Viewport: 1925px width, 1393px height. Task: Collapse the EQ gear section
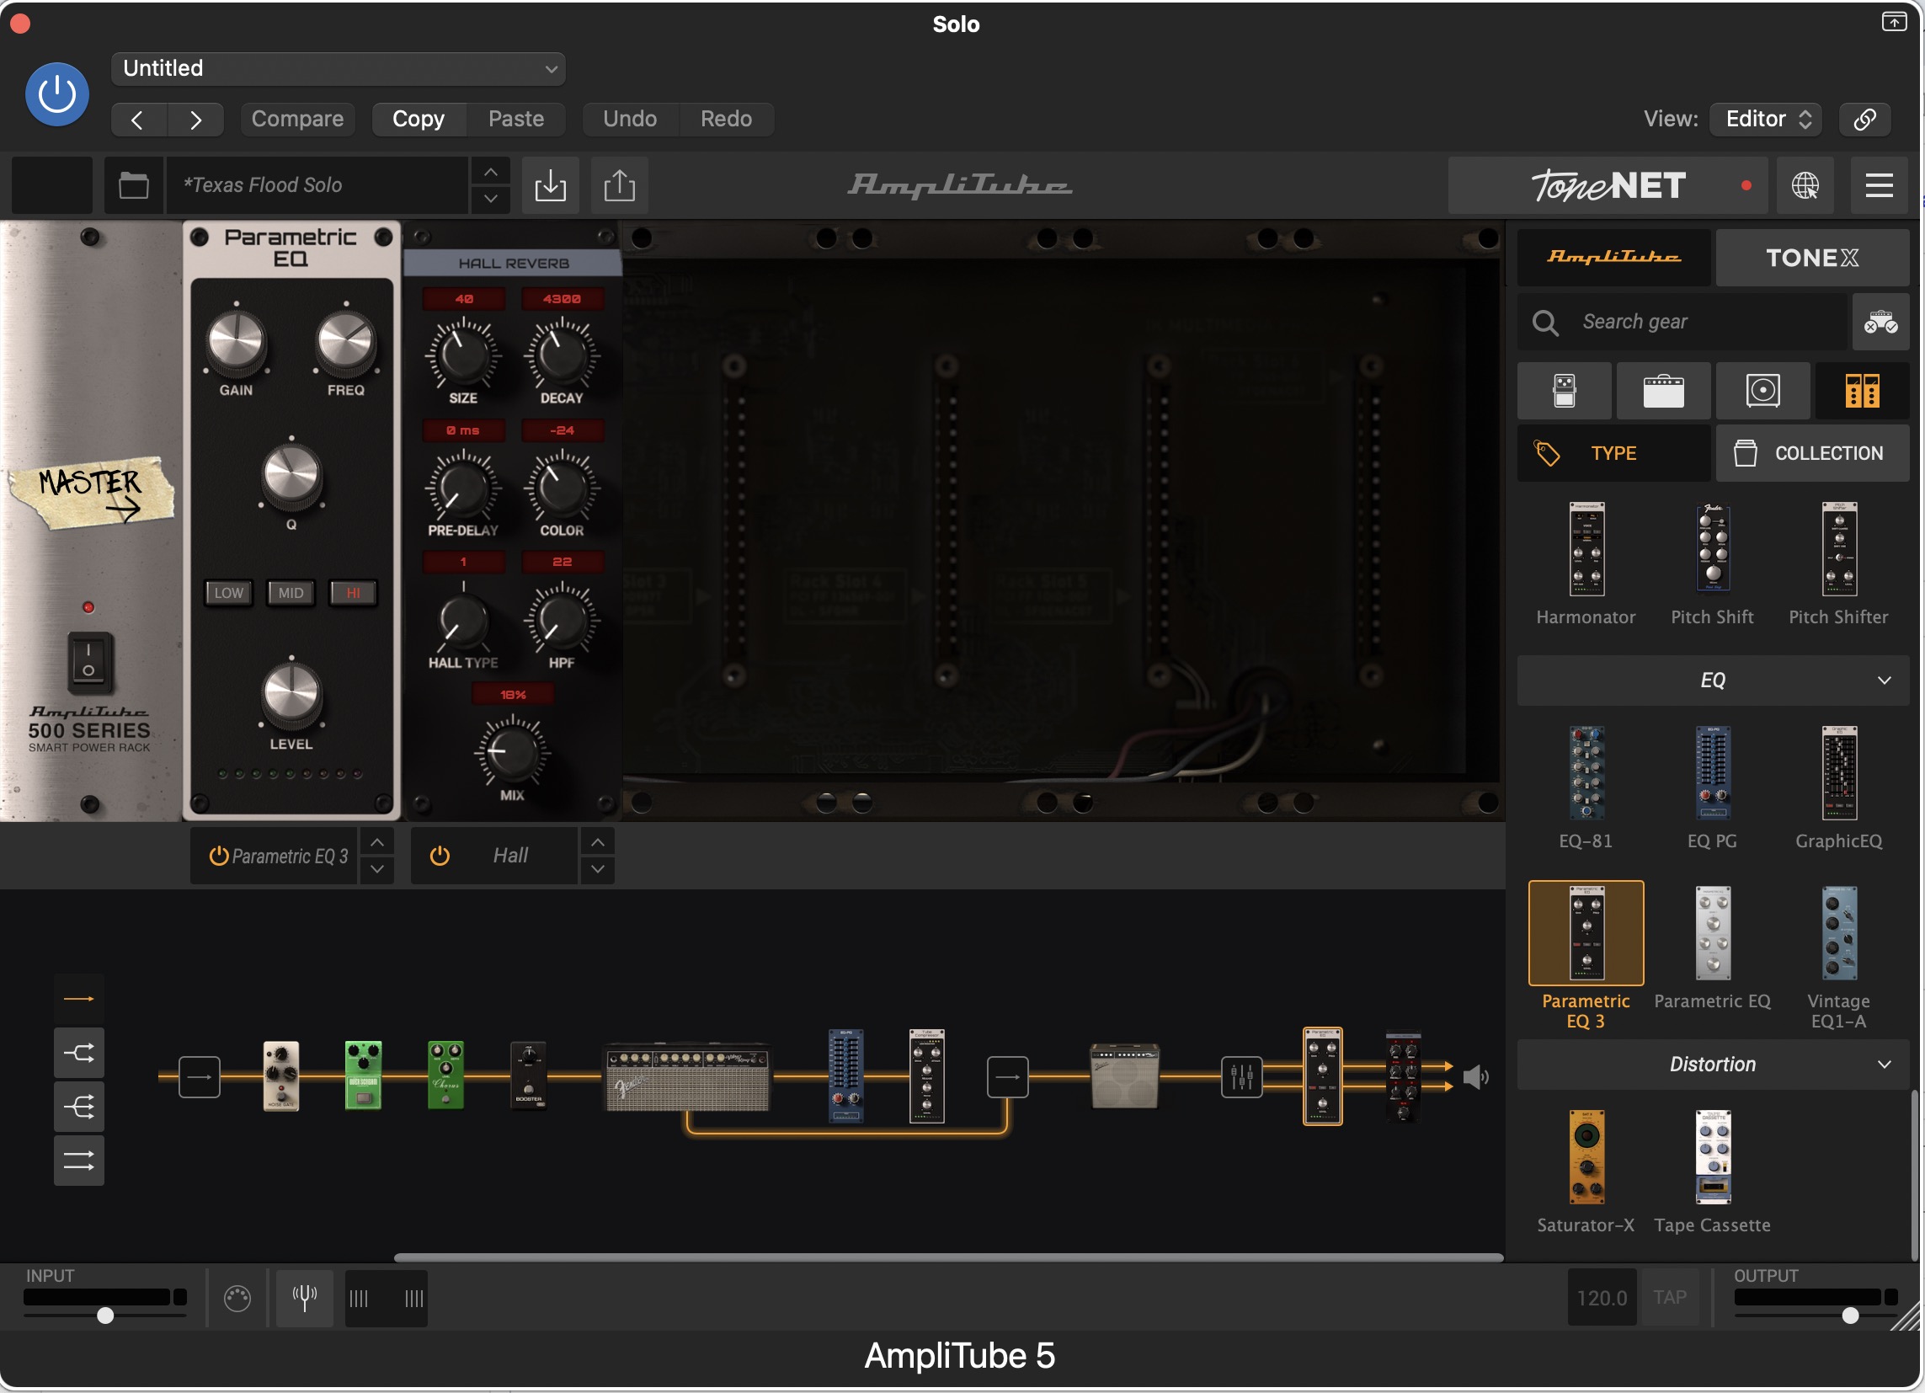1713,680
